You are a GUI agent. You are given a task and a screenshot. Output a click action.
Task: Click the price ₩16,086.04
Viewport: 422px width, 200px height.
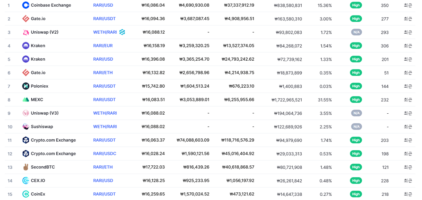pos(153,5)
